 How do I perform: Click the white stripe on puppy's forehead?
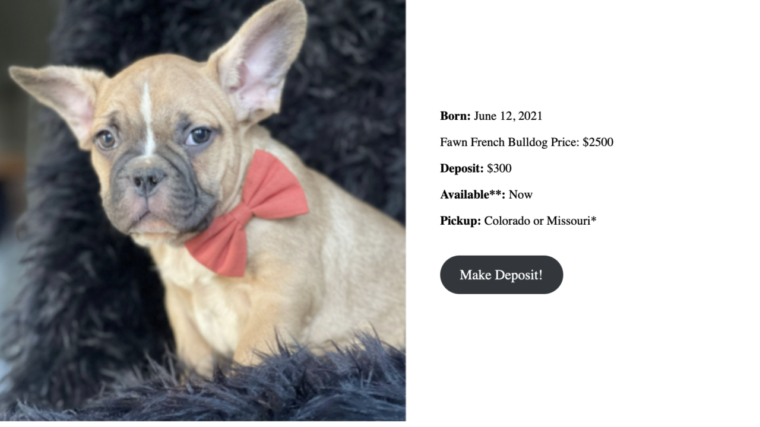(x=148, y=116)
